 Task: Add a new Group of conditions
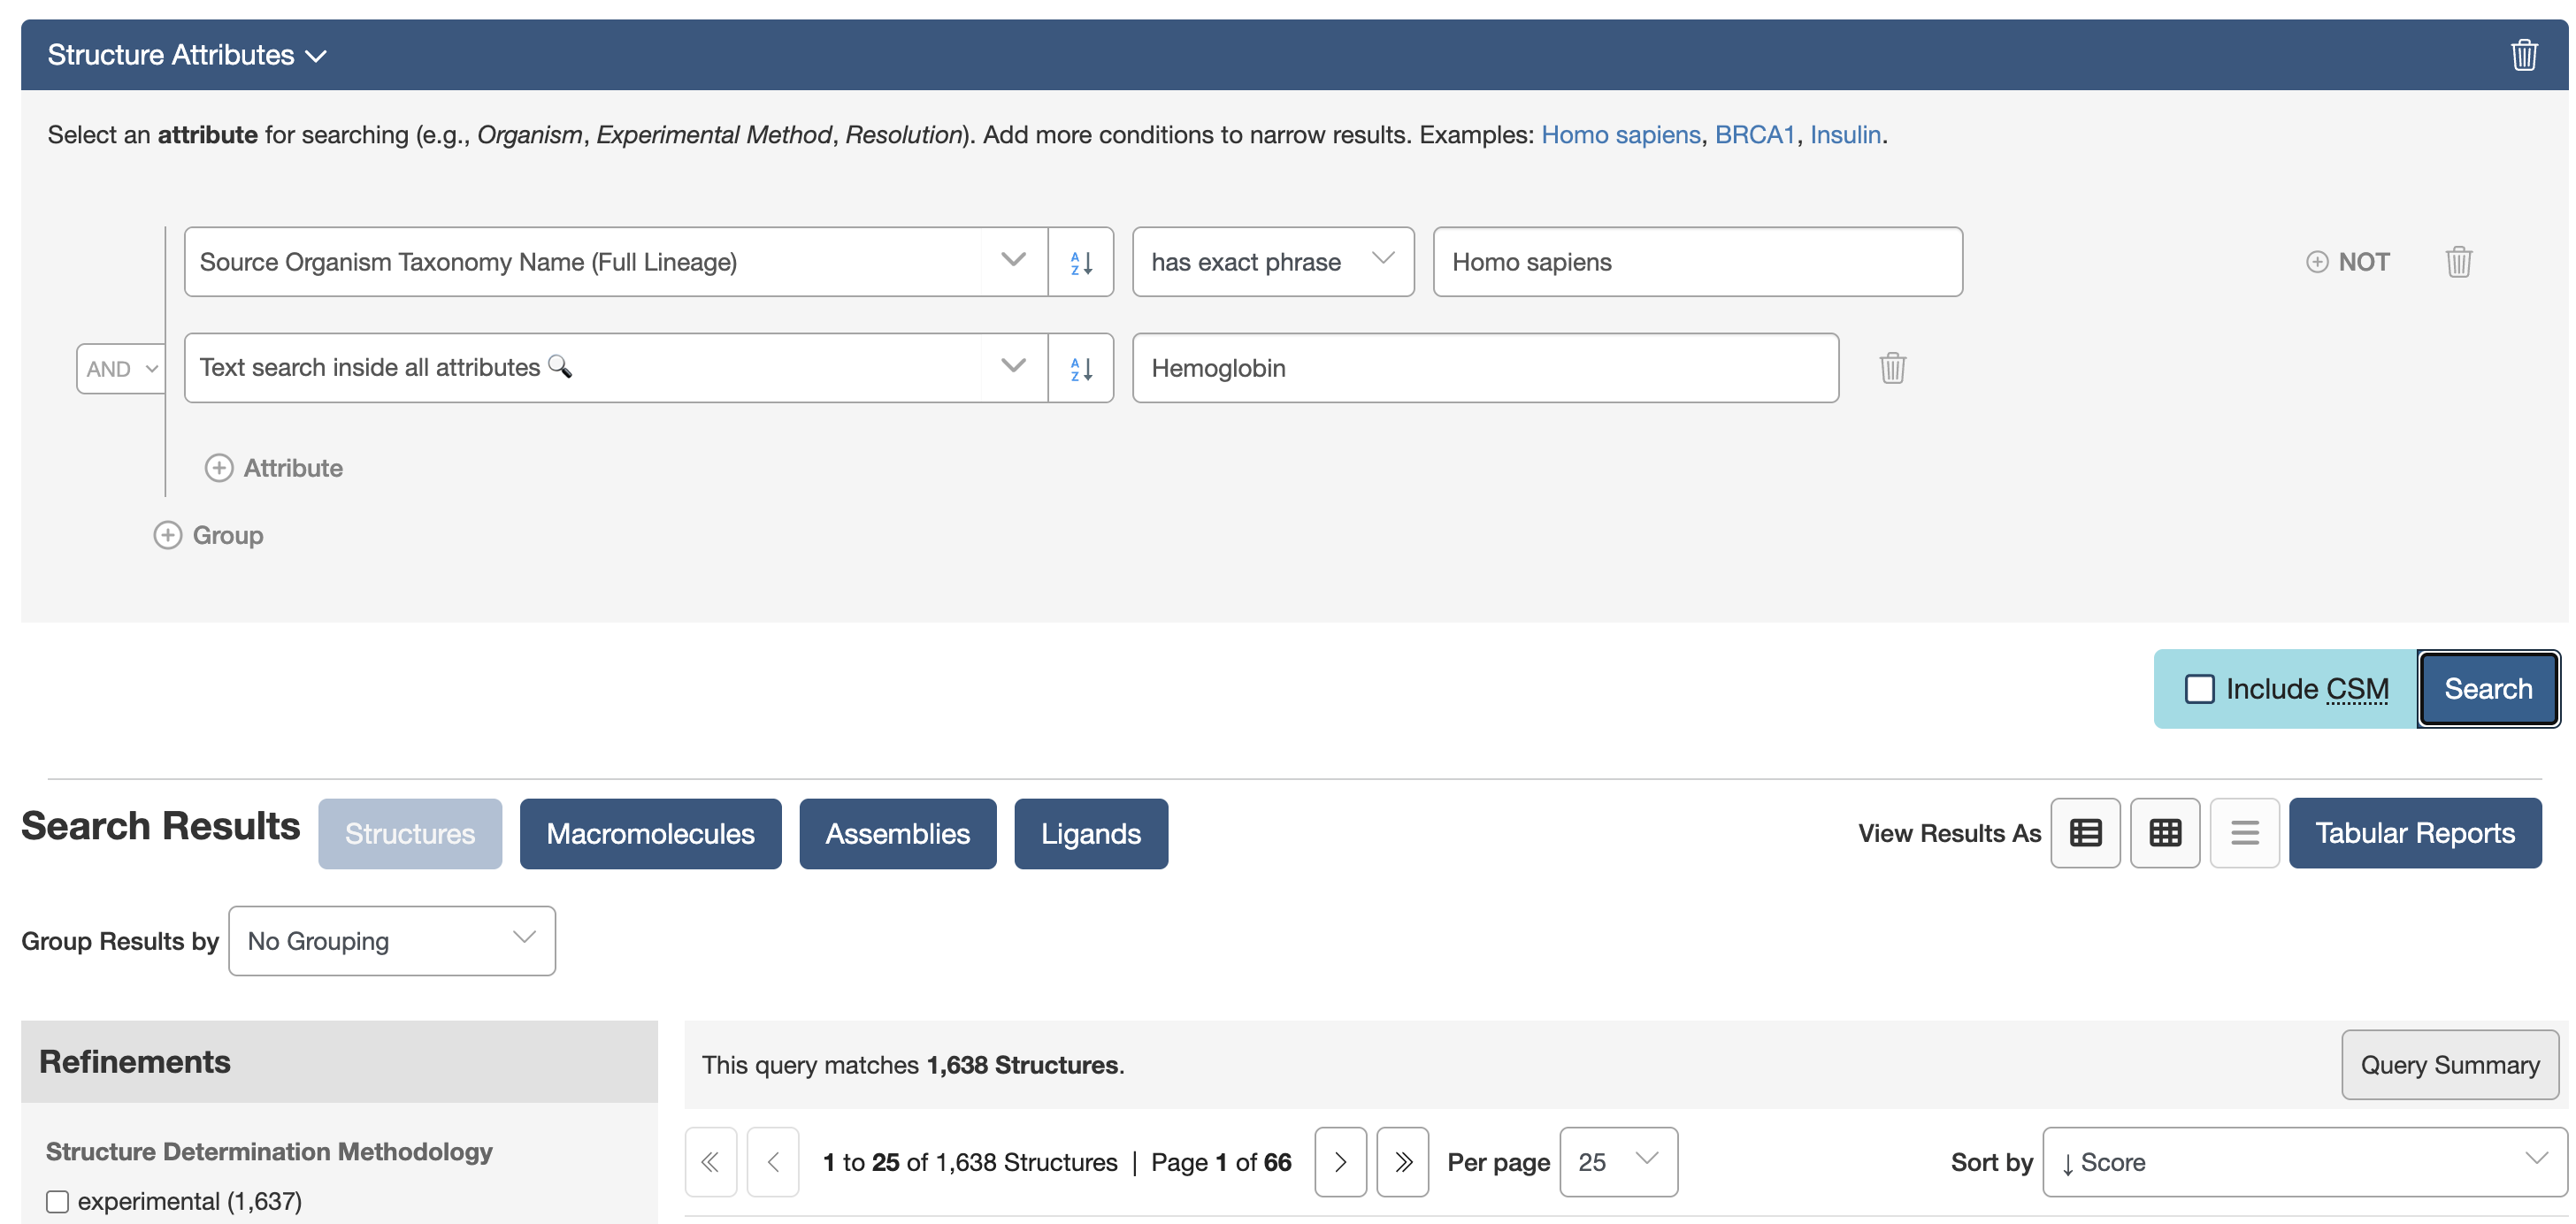pyautogui.click(x=208, y=535)
